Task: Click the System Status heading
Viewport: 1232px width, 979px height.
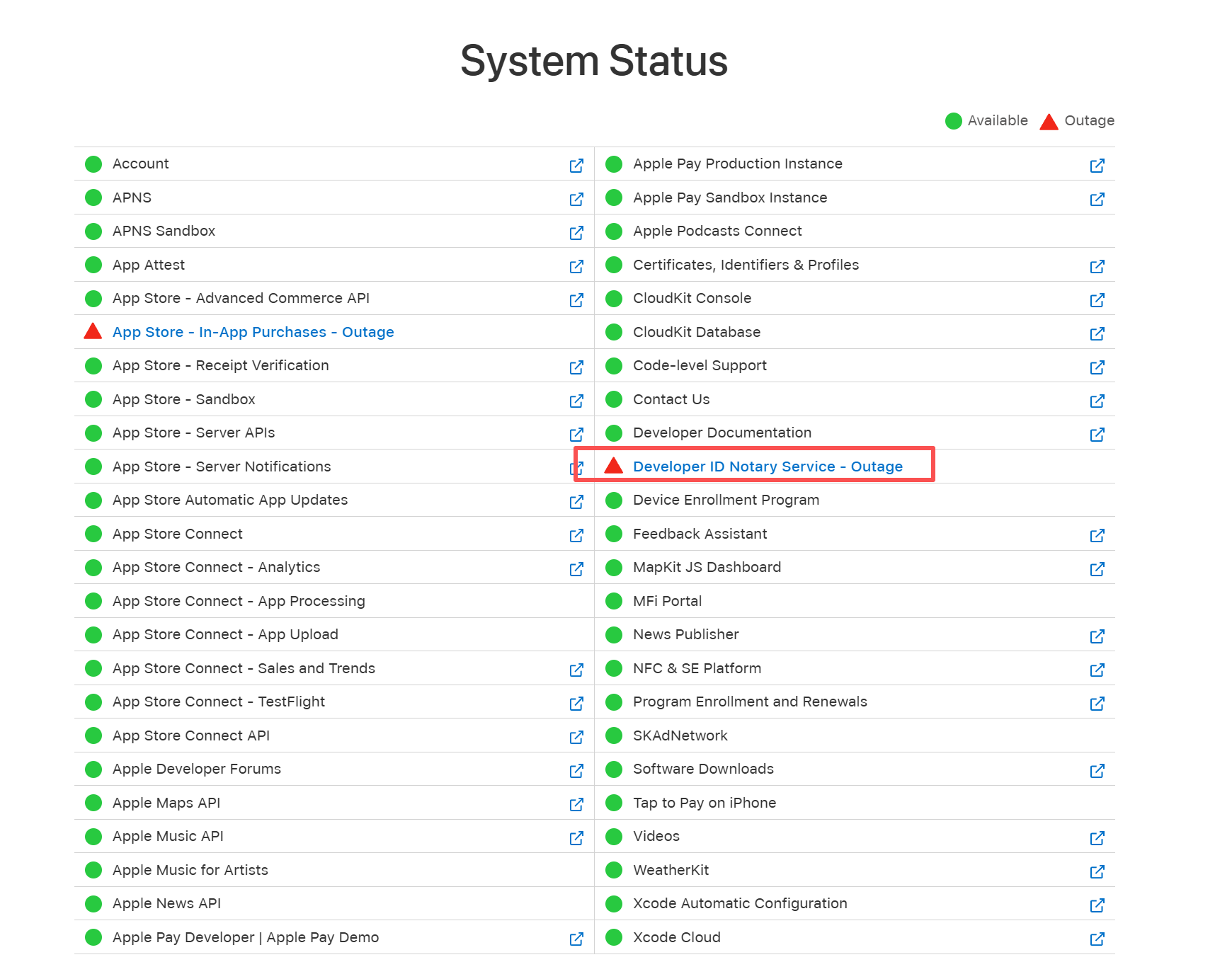Action: point(593,61)
